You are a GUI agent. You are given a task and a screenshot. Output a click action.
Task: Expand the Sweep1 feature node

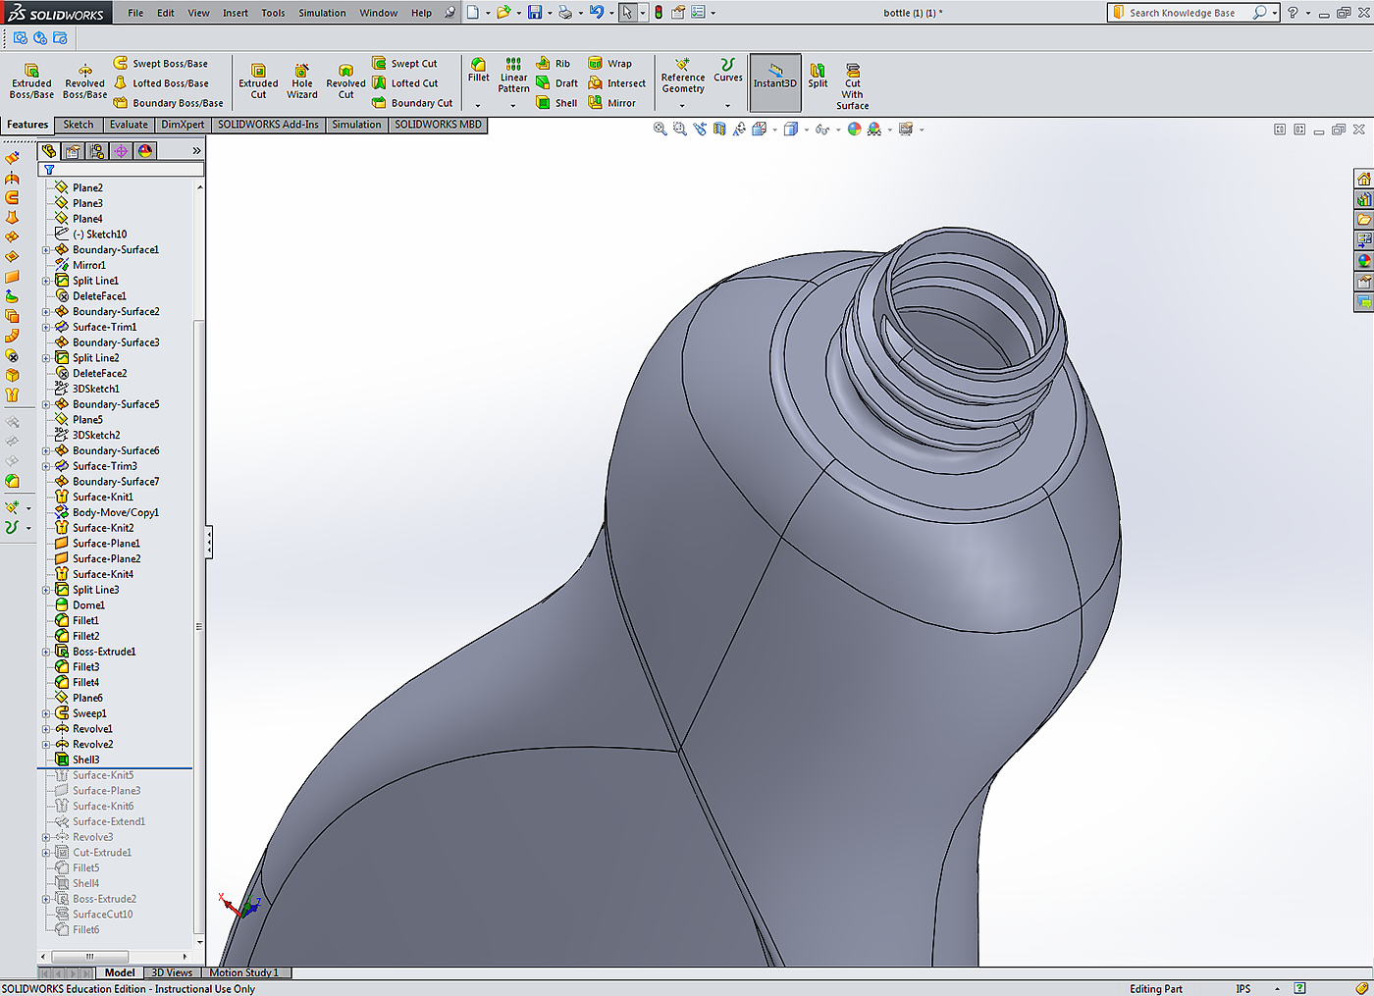[46, 714]
